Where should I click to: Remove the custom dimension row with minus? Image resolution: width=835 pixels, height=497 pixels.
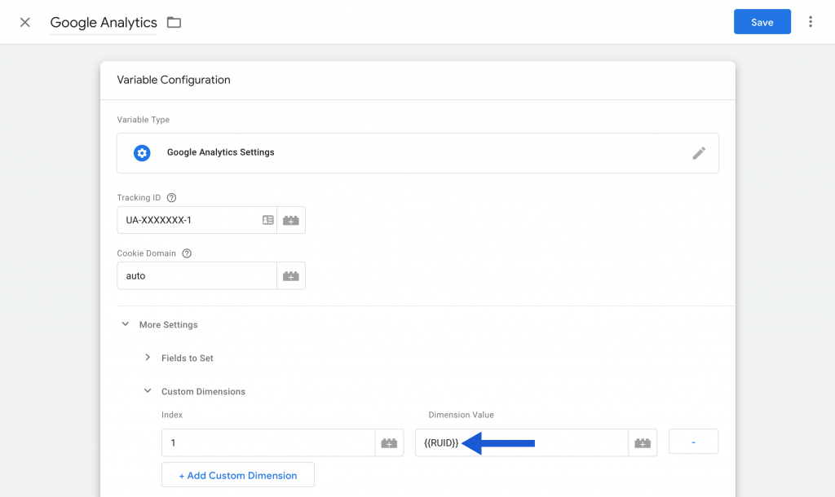693,442
